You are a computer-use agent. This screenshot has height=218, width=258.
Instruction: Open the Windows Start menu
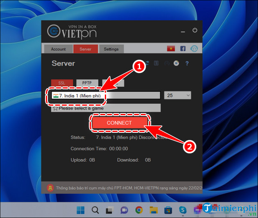tap(81, 210)
